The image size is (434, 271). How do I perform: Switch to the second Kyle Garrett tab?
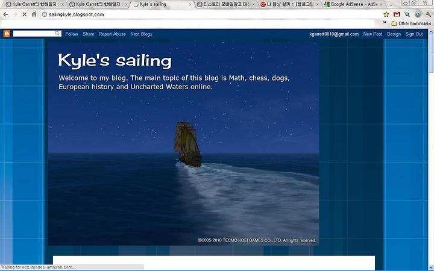tap(98, 4)
